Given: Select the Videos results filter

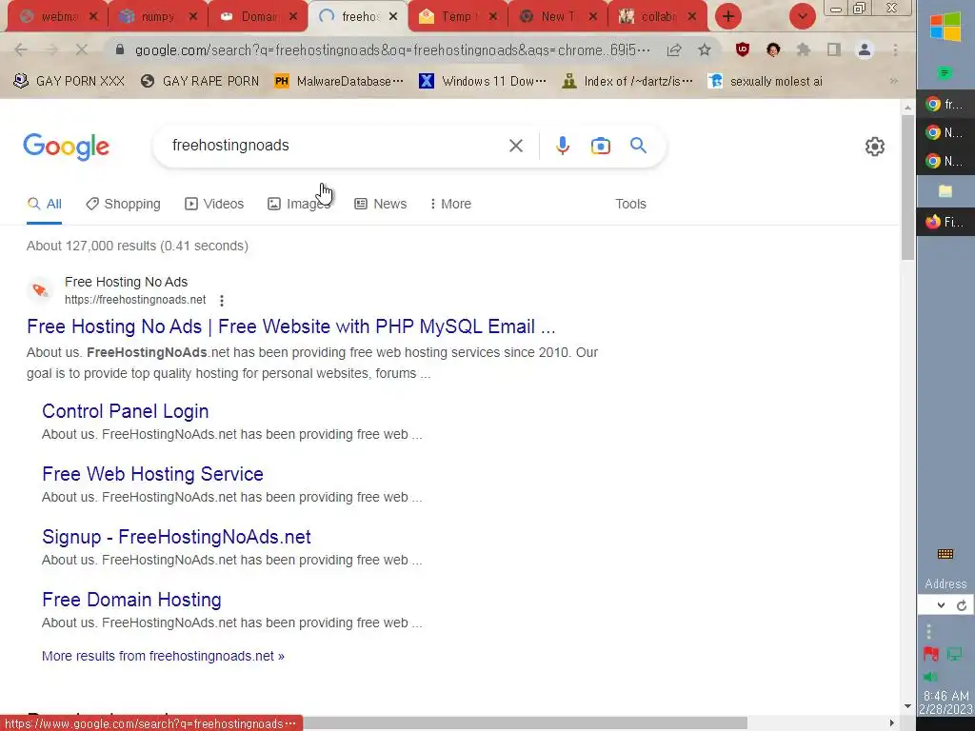Looking at the screenshot, I should 214,204.
